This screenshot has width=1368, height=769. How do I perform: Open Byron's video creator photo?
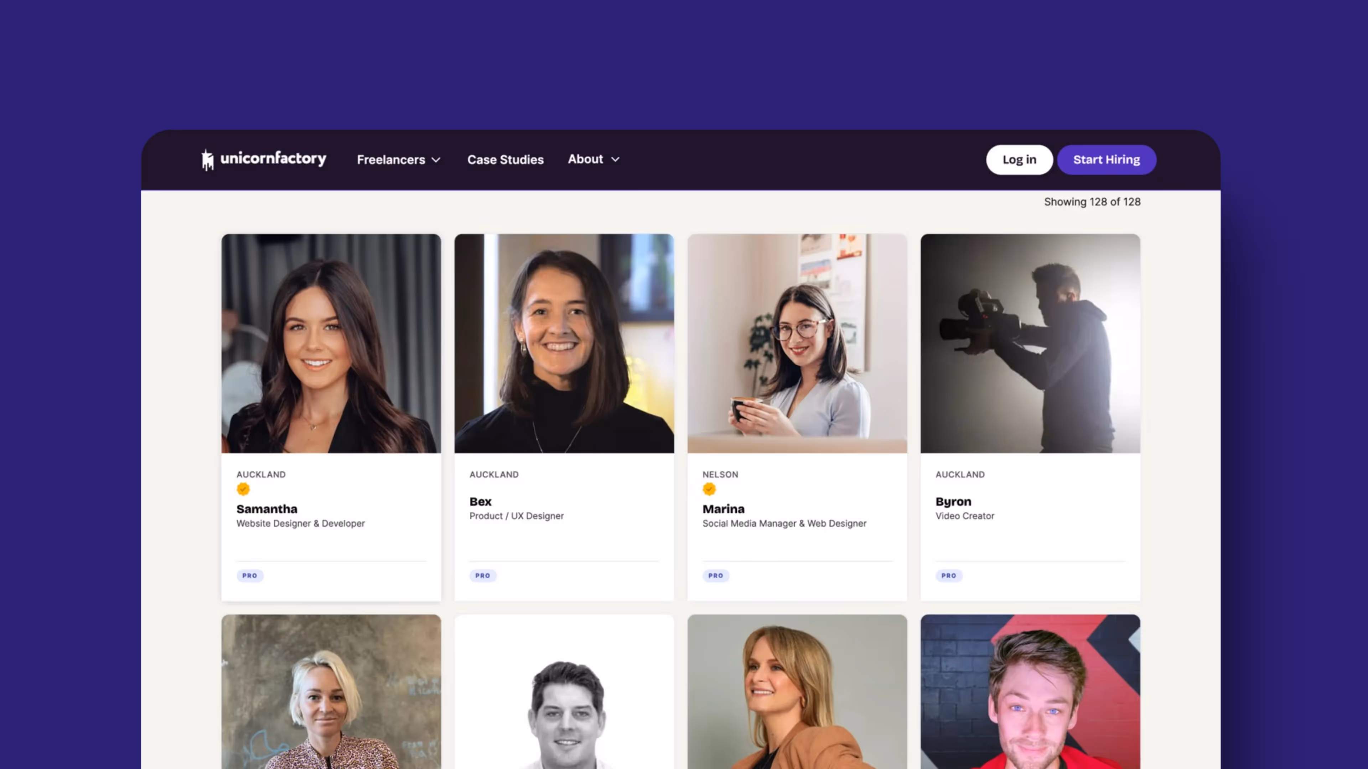click(x=1030, y=343)
